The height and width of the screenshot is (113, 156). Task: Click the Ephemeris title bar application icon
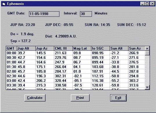[4, 4]
